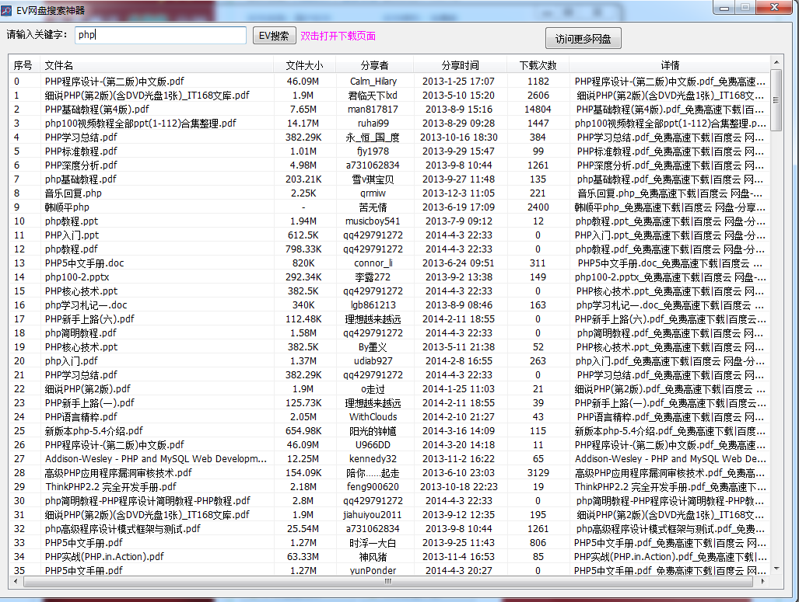Click the pink 双击打开下载页面 text
The height and width of the screenshot is (602, 799).
[338, 36]
